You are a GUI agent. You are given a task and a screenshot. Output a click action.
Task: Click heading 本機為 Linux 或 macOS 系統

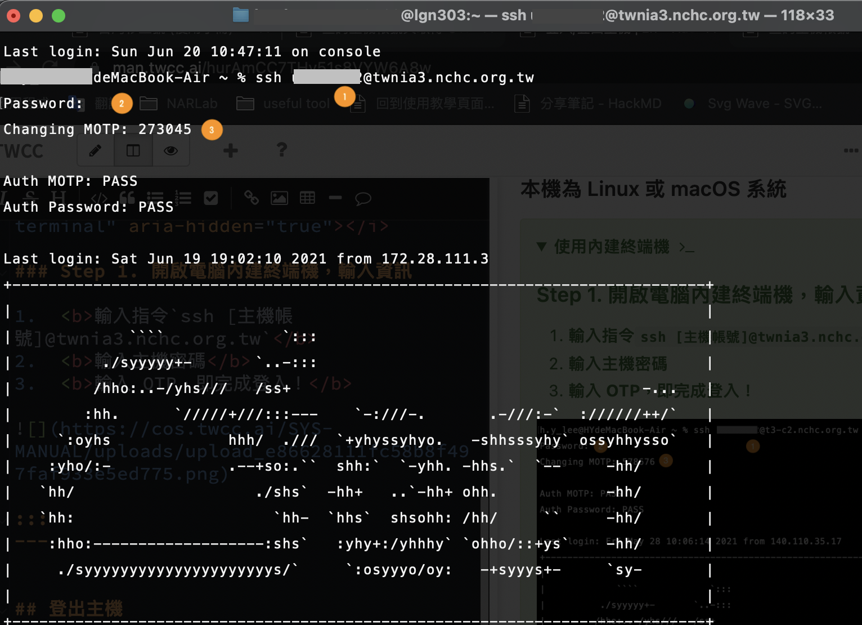point(653,189)
